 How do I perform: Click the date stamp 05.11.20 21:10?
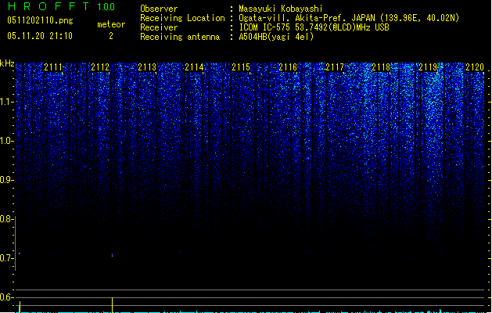click(40, 36)
